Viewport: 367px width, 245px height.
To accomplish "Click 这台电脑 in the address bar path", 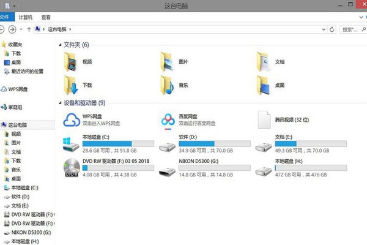I will [57, 29].
